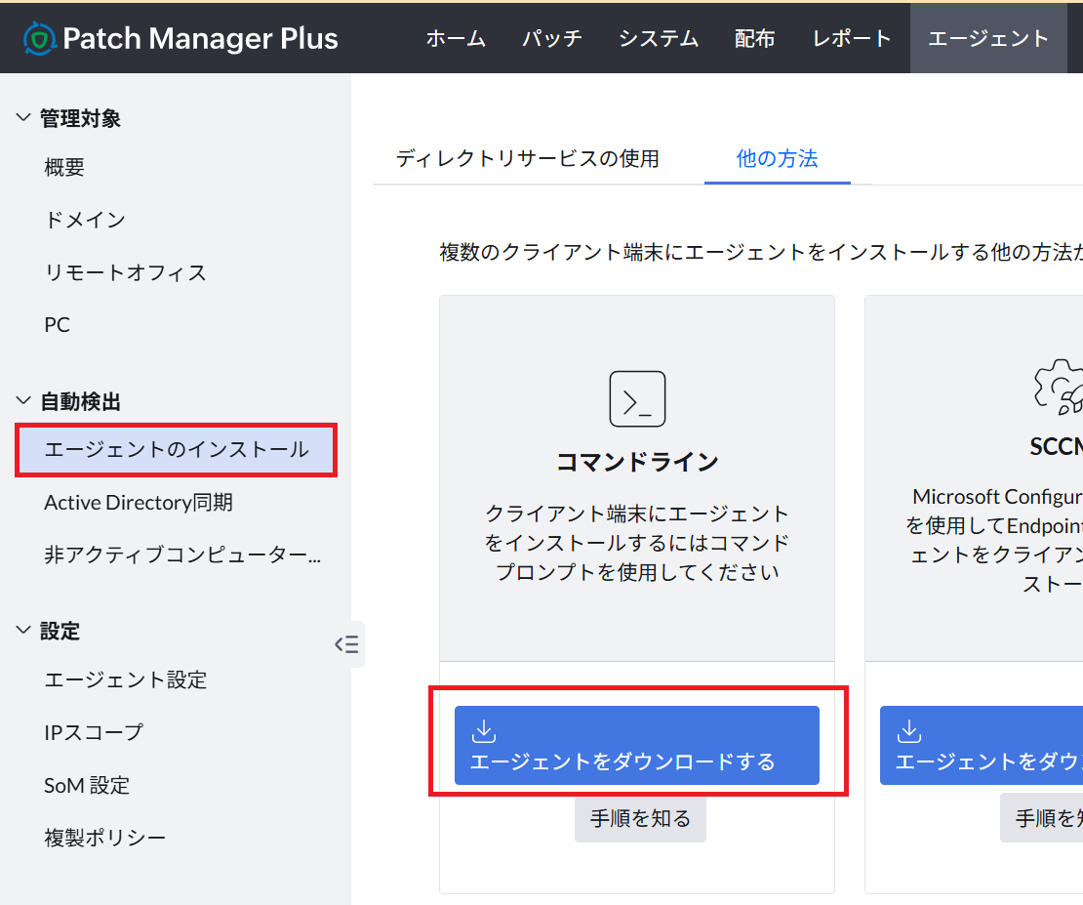Screen dimensions: 1083x905
Task: Download the agent from the SCCM card
Action: coord(982,745)
